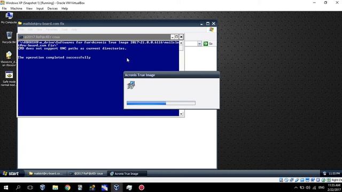
Task: Click the XP system tray icon
Action: click(324, 173)
